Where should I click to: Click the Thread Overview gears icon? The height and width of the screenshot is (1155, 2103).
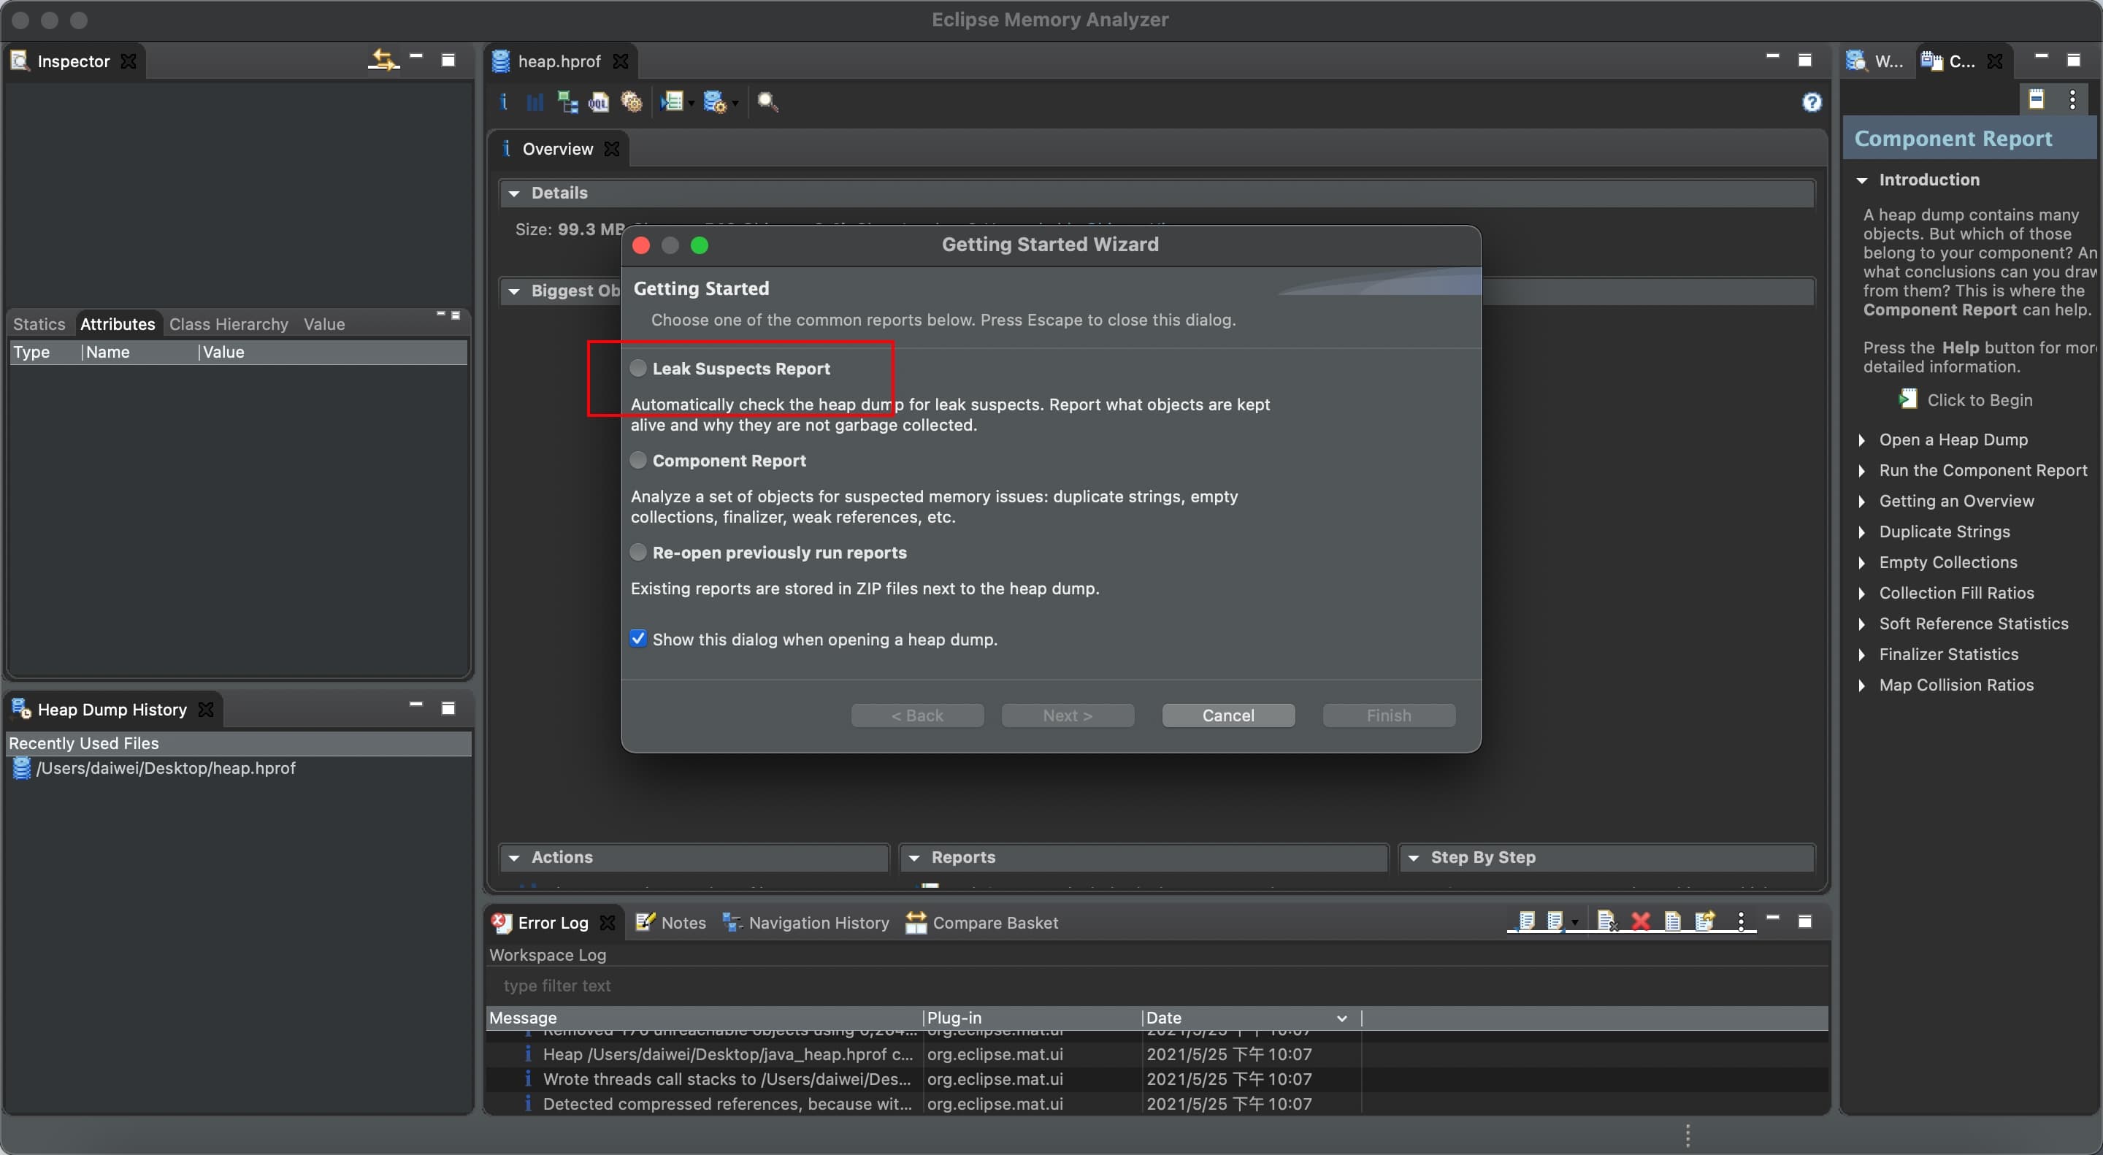(631, 102)
